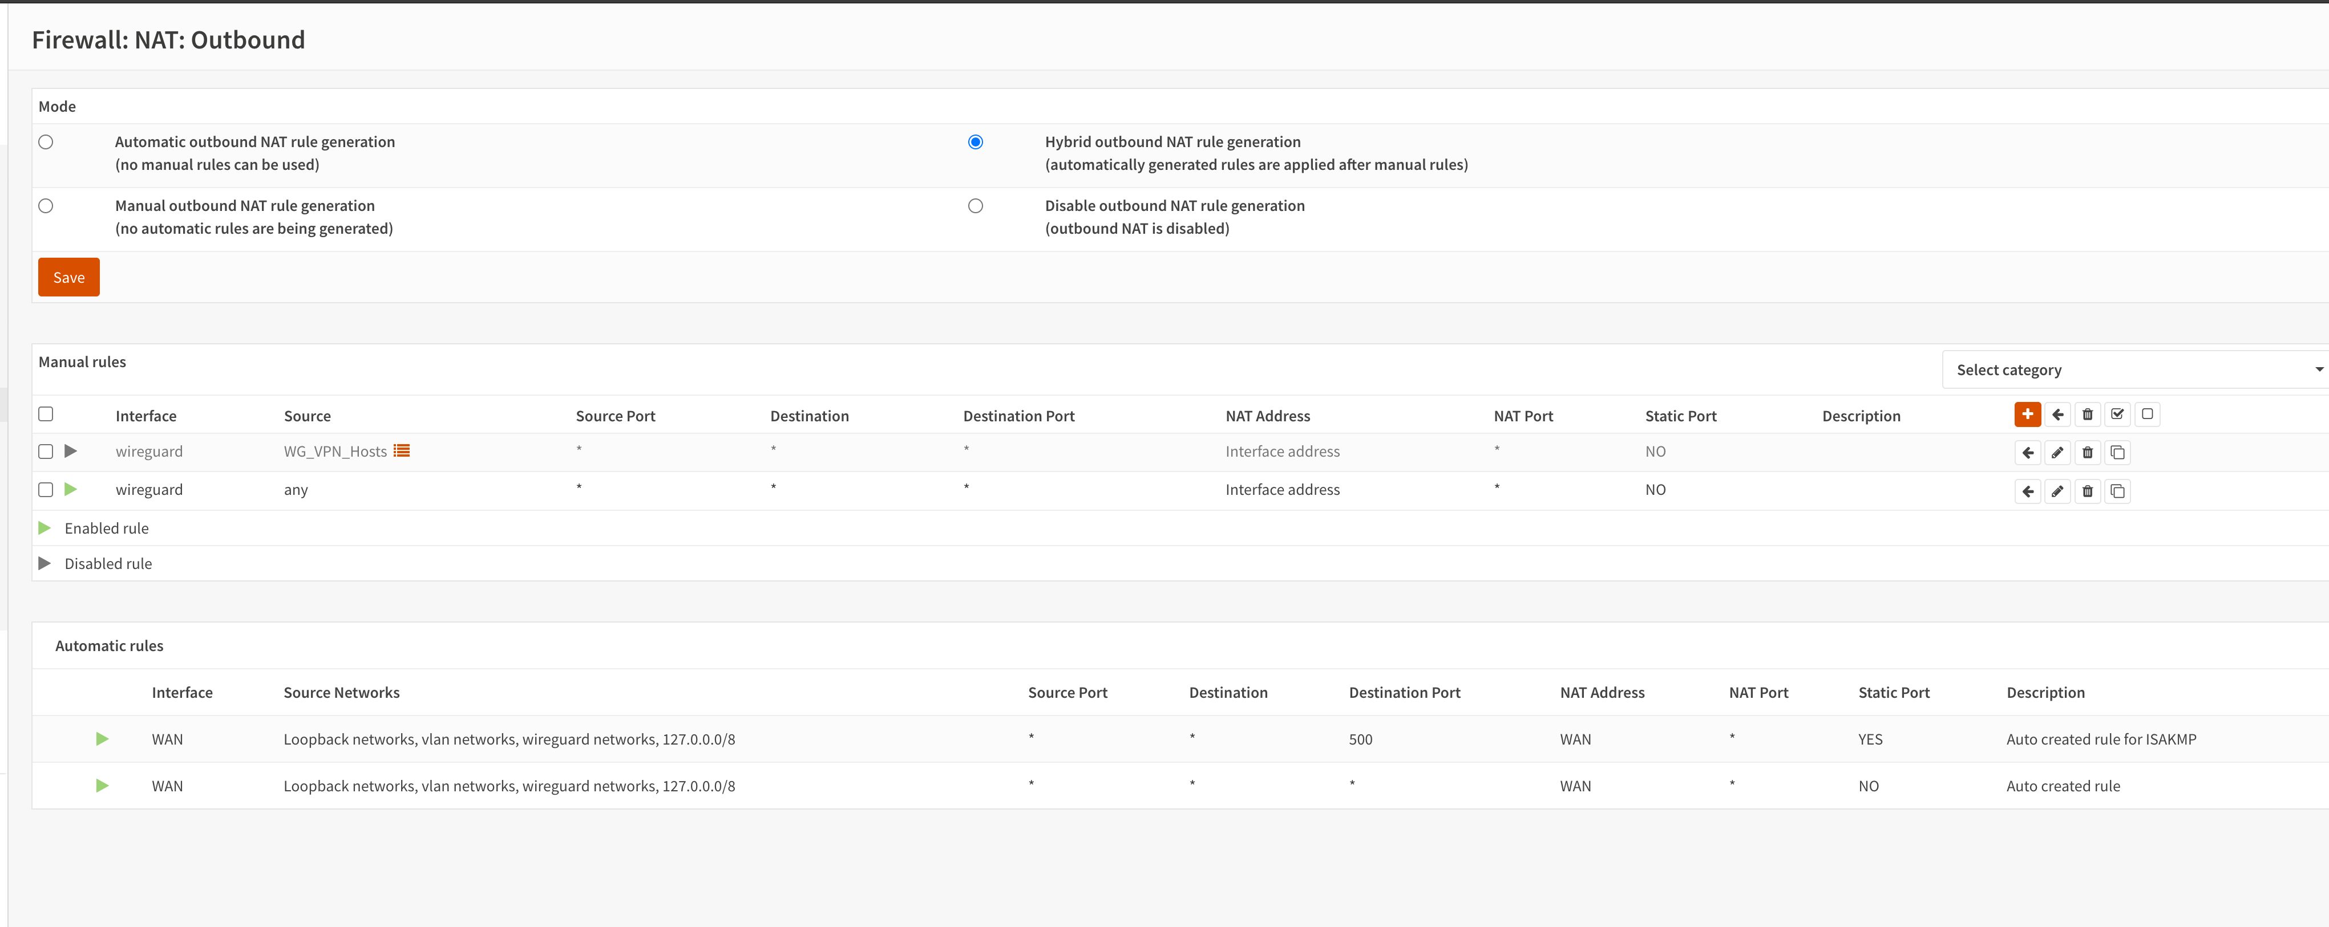
Task: Click the 'Firewall: NAT: Outbound' page title
Action: [168, 40]
